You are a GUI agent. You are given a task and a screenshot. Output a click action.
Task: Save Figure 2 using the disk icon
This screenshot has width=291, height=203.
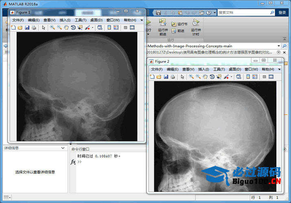pos(166,77)
